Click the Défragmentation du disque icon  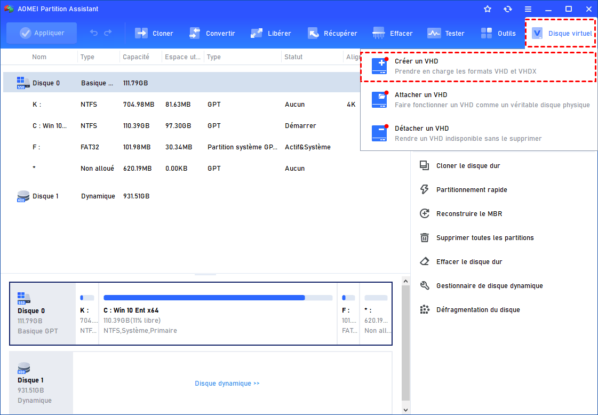[x=425, y=310]
